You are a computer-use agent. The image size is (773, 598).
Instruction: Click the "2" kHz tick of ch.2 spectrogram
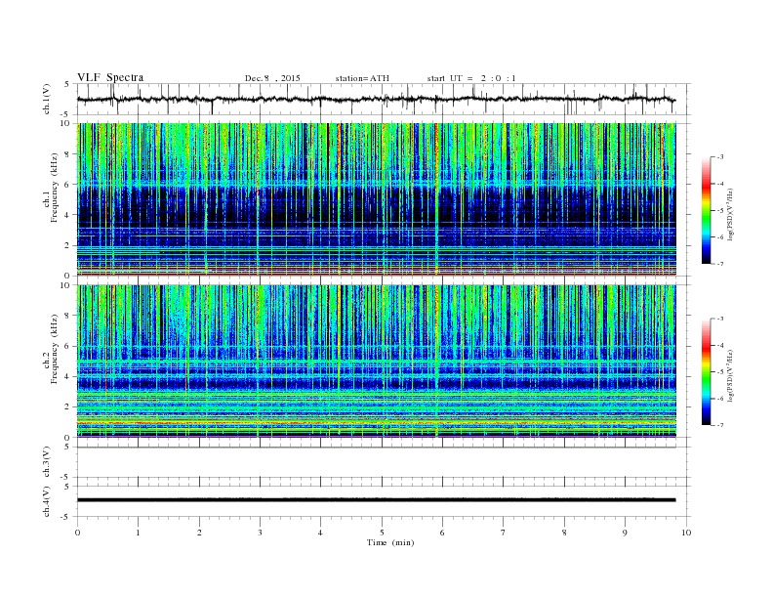pyautogui.click(x=67, y=407)
